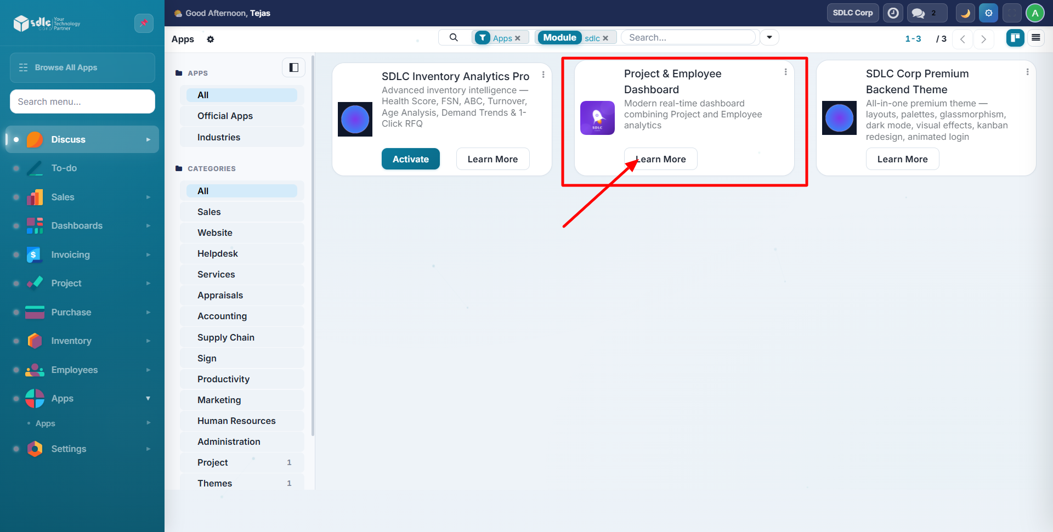
Task: Click the Inventory app icon in sidebar
Action: click(35, 341)
